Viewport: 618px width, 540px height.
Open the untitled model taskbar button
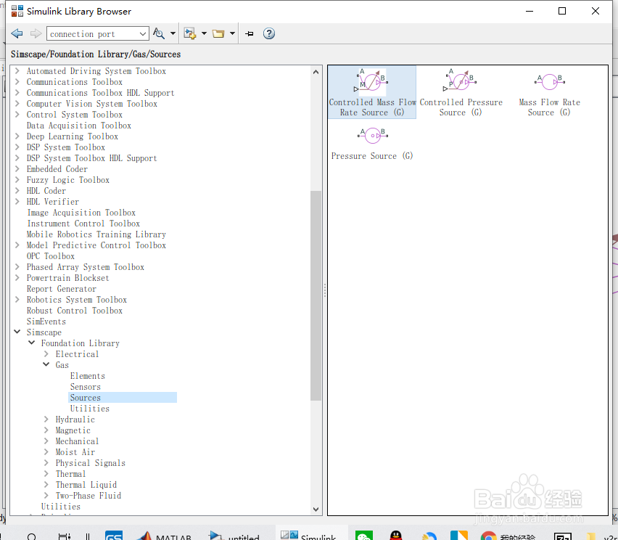pyautogui.click(x=234, y=535)
